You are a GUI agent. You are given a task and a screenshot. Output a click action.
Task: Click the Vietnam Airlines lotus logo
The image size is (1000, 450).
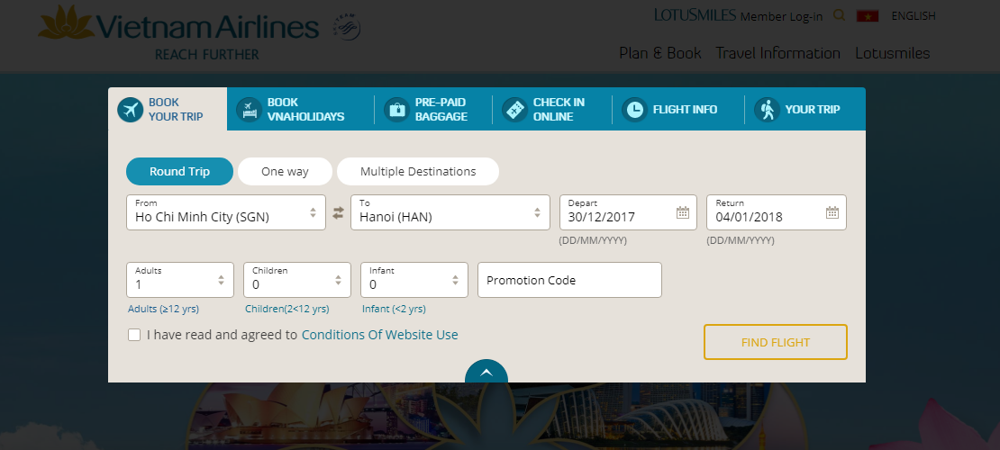66,23
